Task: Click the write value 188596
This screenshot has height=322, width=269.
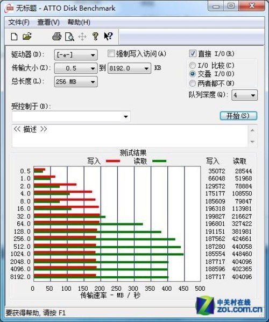Action: [215, 269]
